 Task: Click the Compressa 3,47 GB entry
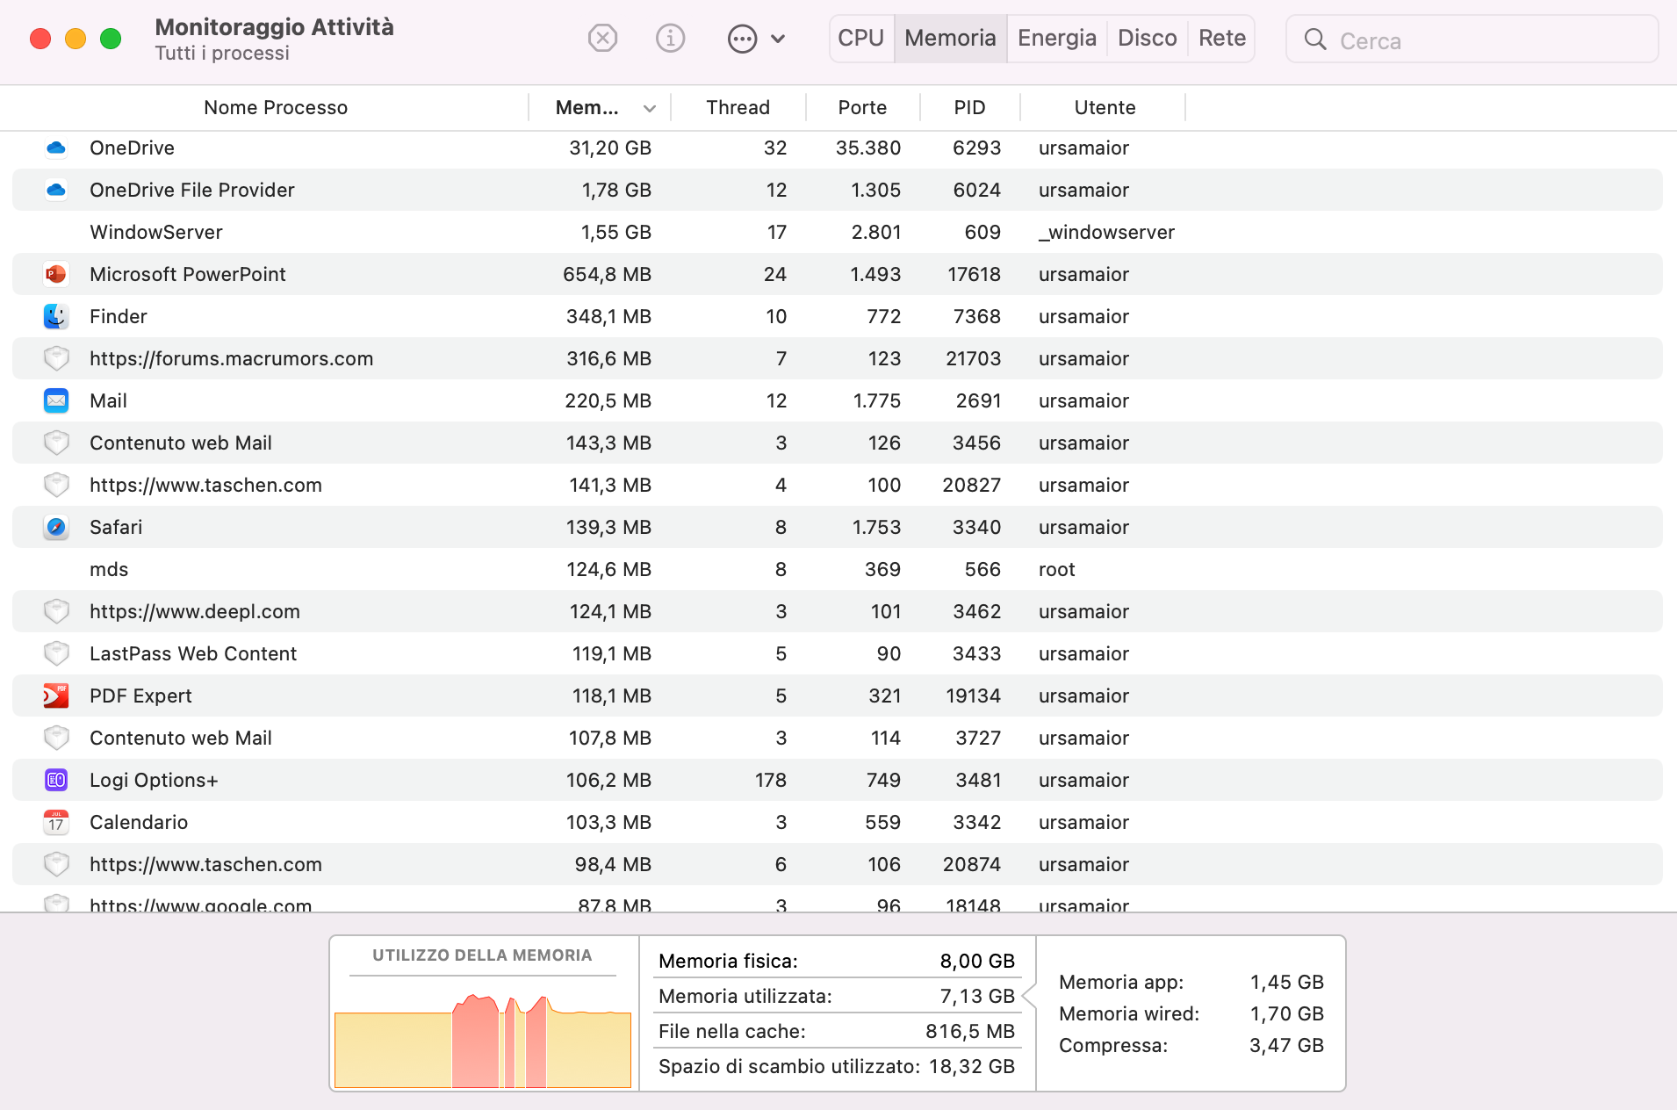point(1191,1045)
